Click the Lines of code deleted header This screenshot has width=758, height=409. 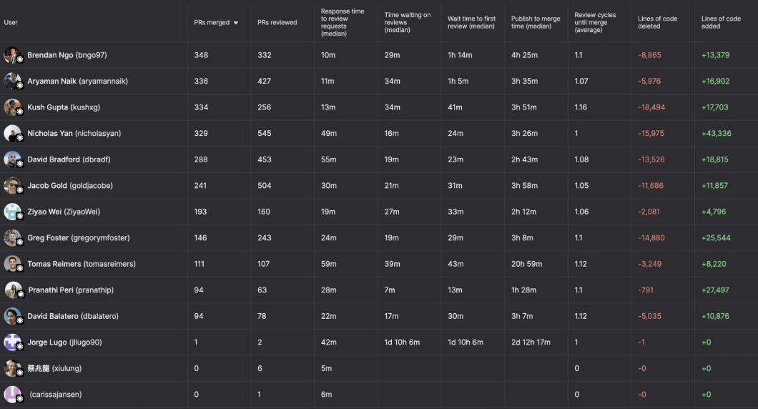(657, 23)
